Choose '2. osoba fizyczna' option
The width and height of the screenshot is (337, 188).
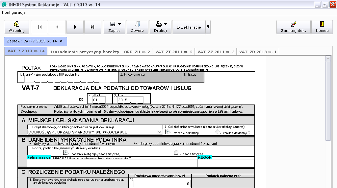176,153
